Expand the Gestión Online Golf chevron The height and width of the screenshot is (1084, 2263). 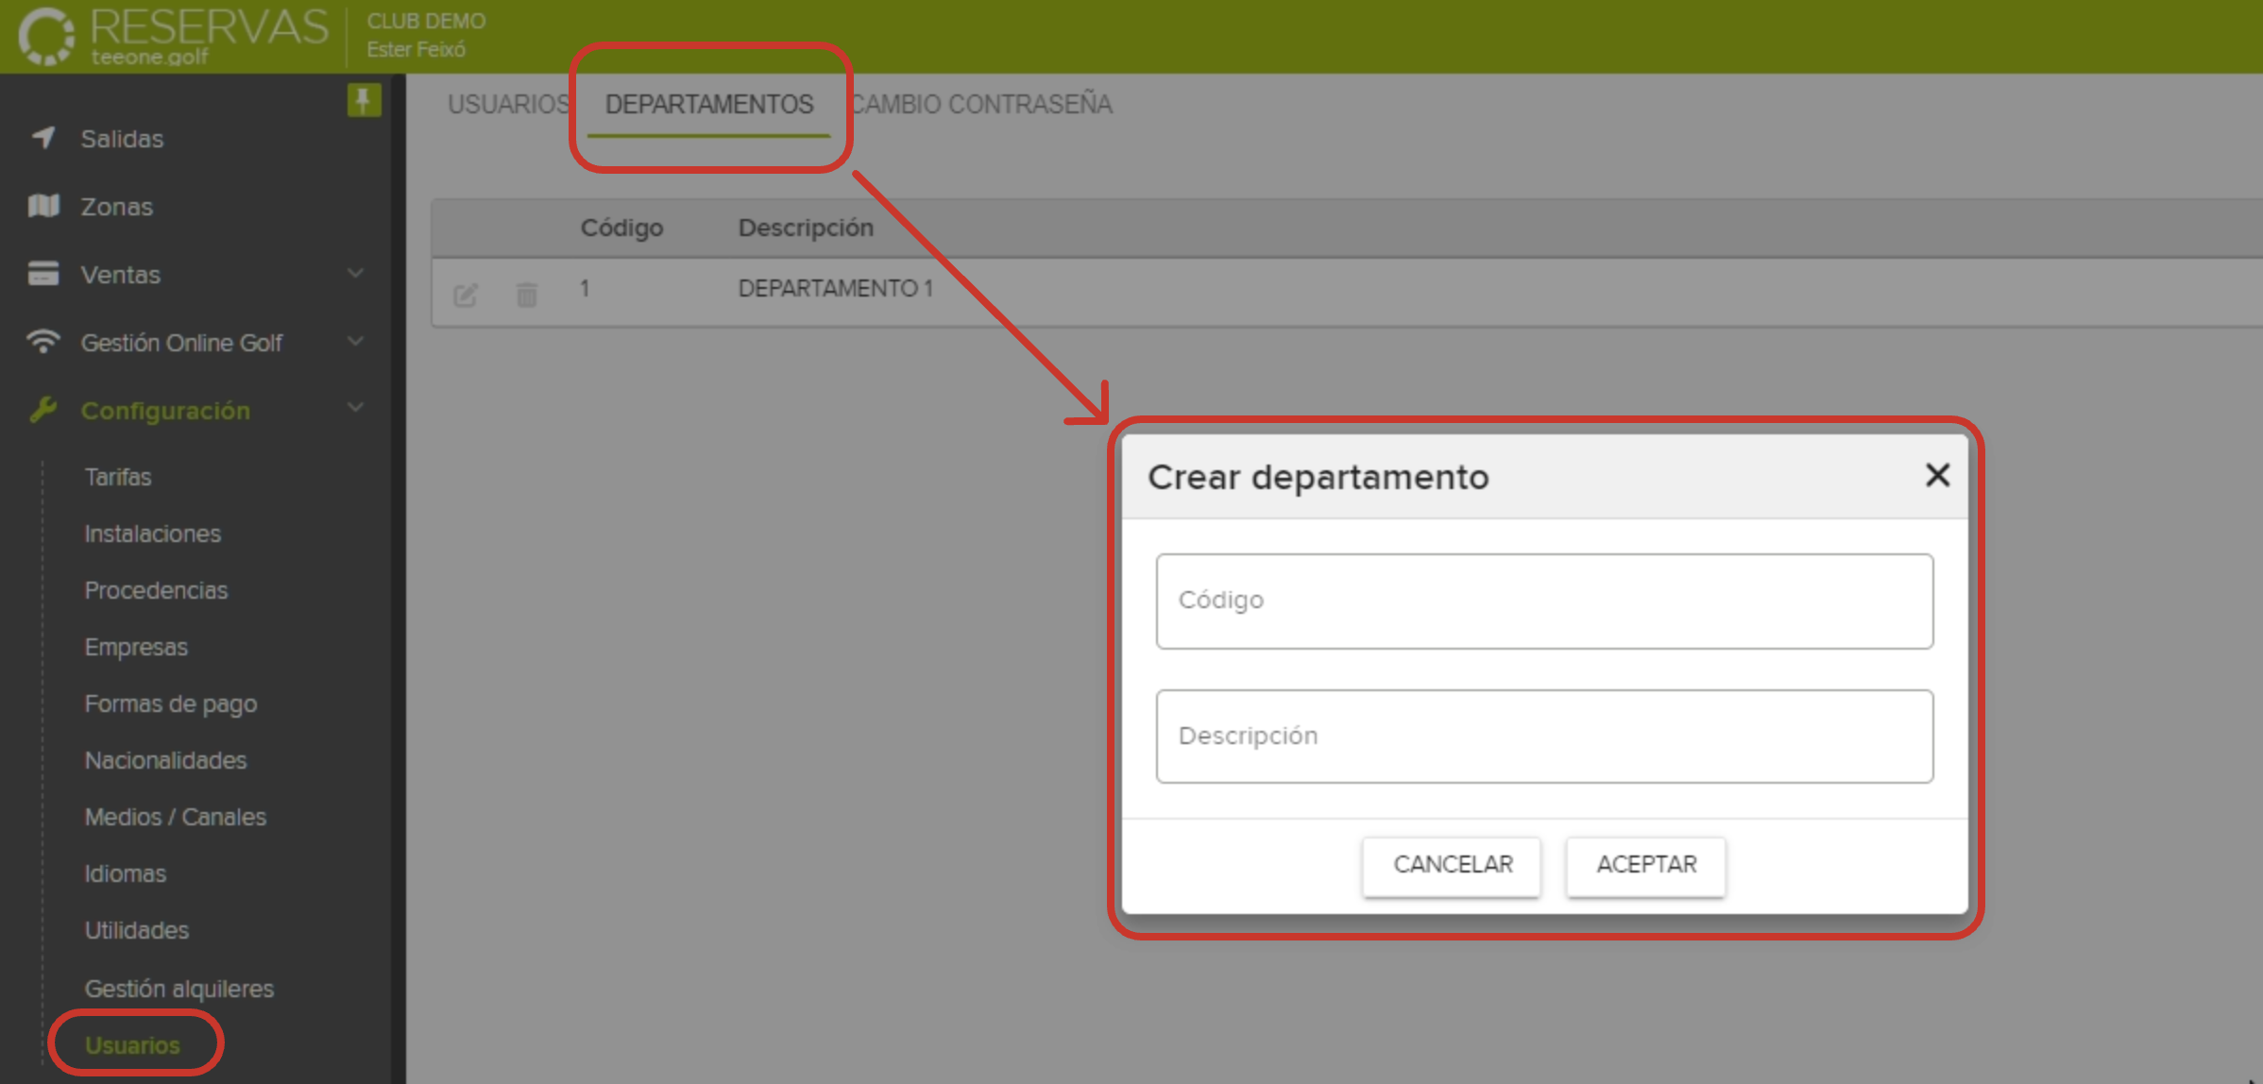coord(355,341)
